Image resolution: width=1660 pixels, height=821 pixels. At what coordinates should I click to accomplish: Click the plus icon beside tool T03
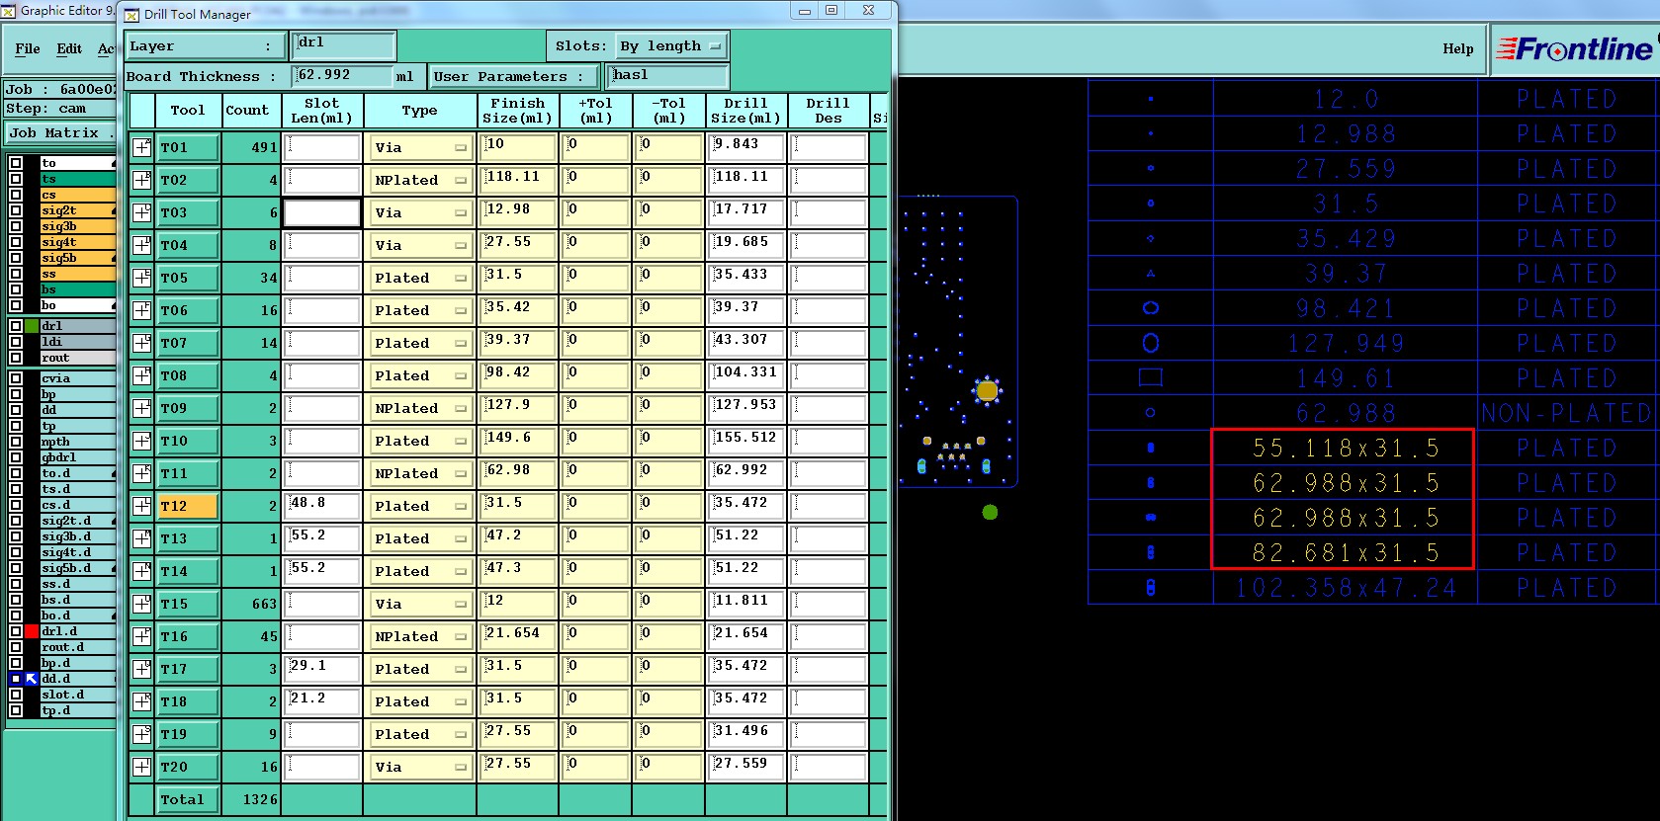[142, 212]
